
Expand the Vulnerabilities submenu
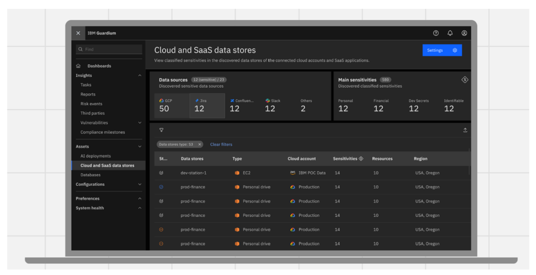pos(139,123)
